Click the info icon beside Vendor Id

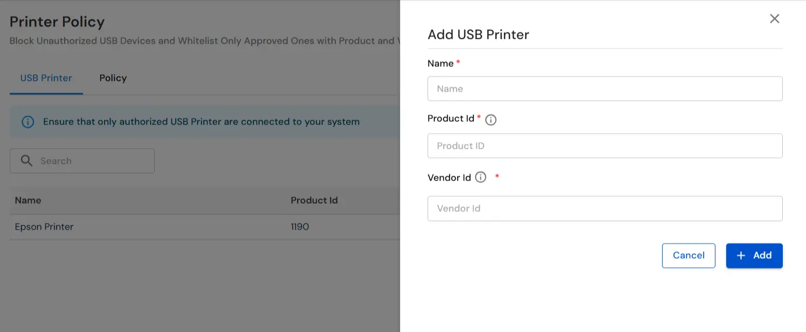point(480,177)
